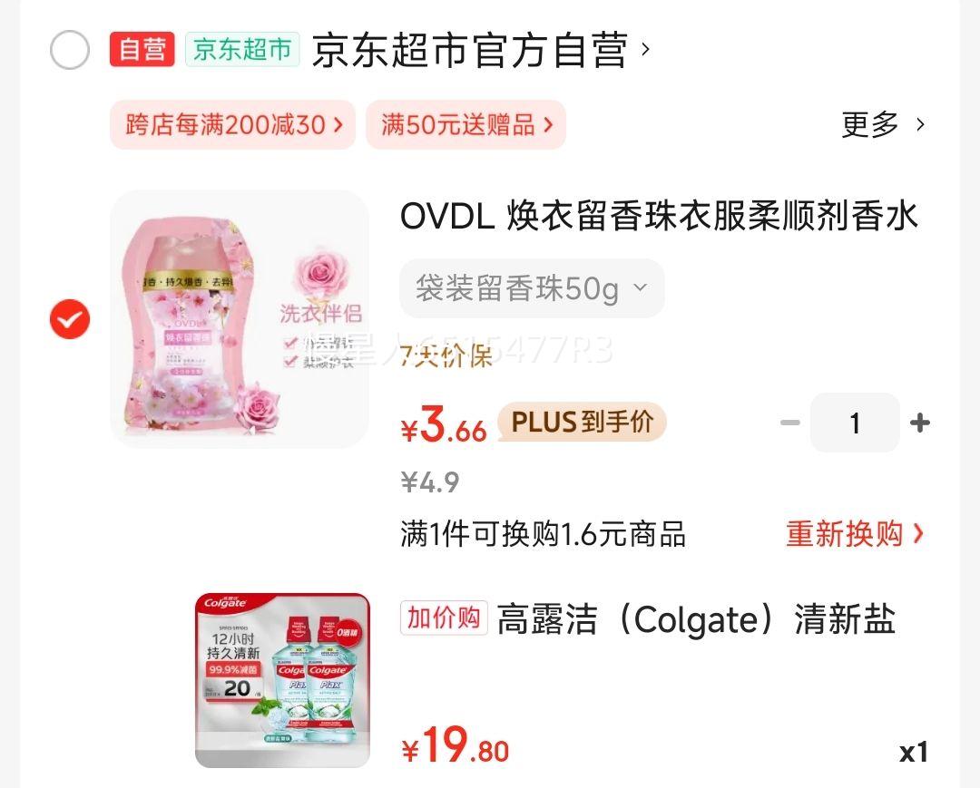Open the 高露洁 (Colgate) 清新盐 product title
This screenshot has height=788, width=980.
click(696, 619)
